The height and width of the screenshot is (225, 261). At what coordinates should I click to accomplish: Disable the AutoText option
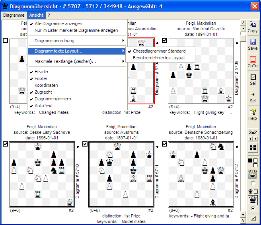point(44,106)
